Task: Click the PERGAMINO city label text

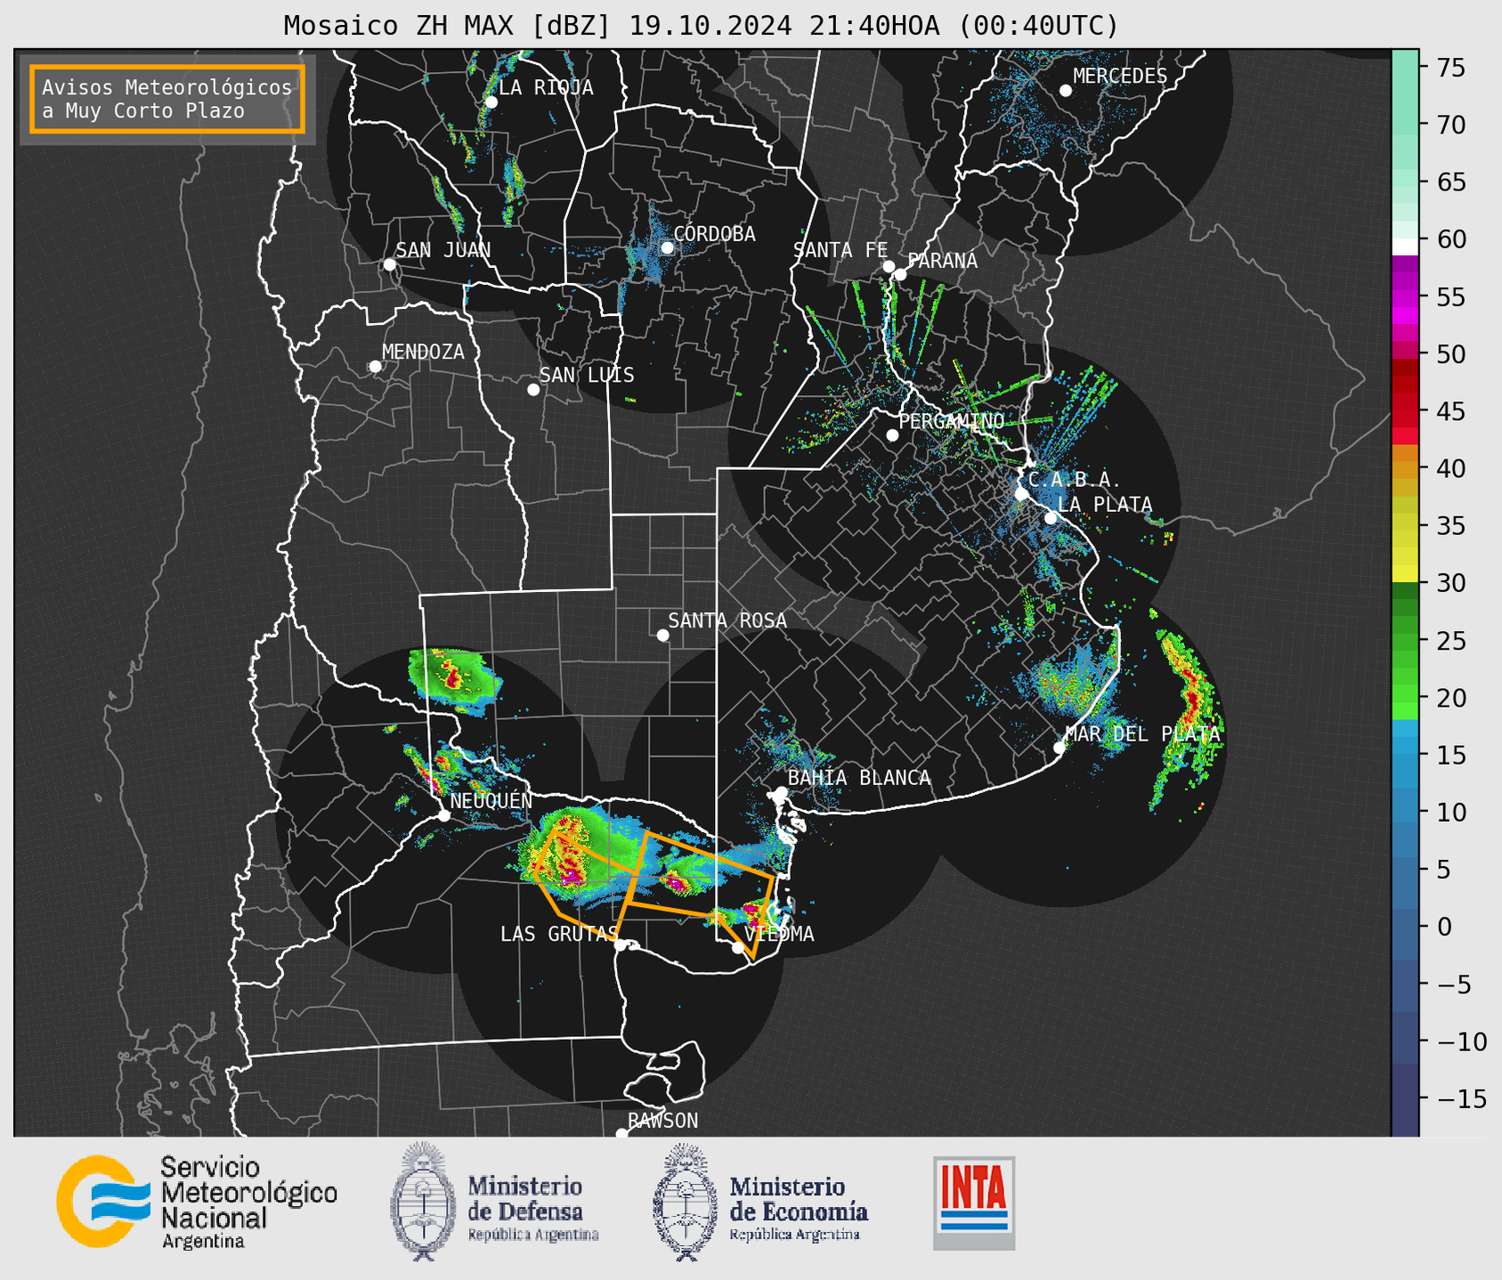Action: [x=951, y=421]
